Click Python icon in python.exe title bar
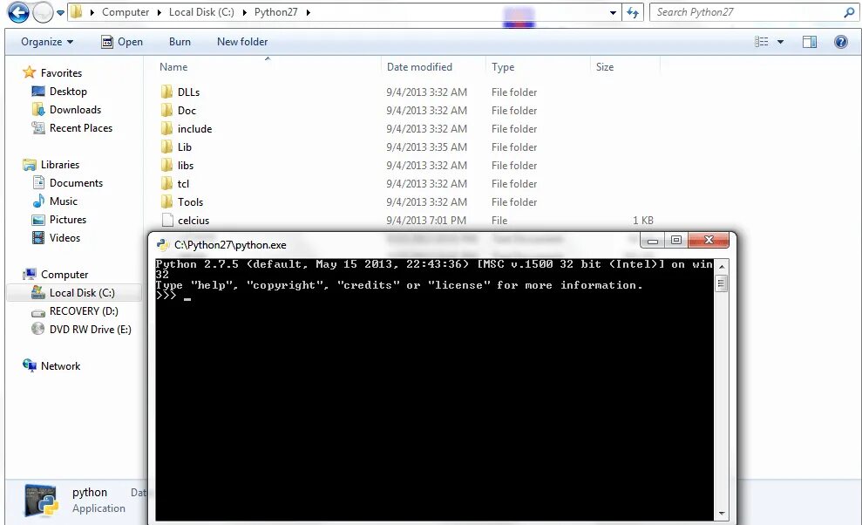Viewport: 862px width, 525px height. pyautogui.click(x=163, y=245)
